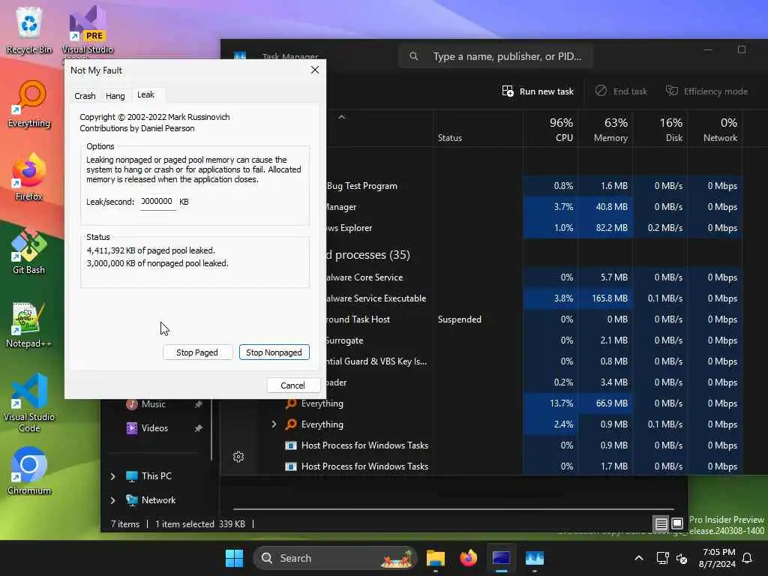Image resolution: width=768 pixels, height=576 pixels.
Task: Select second Host Process for Windows Tasks icon
Action: [291, 466]
